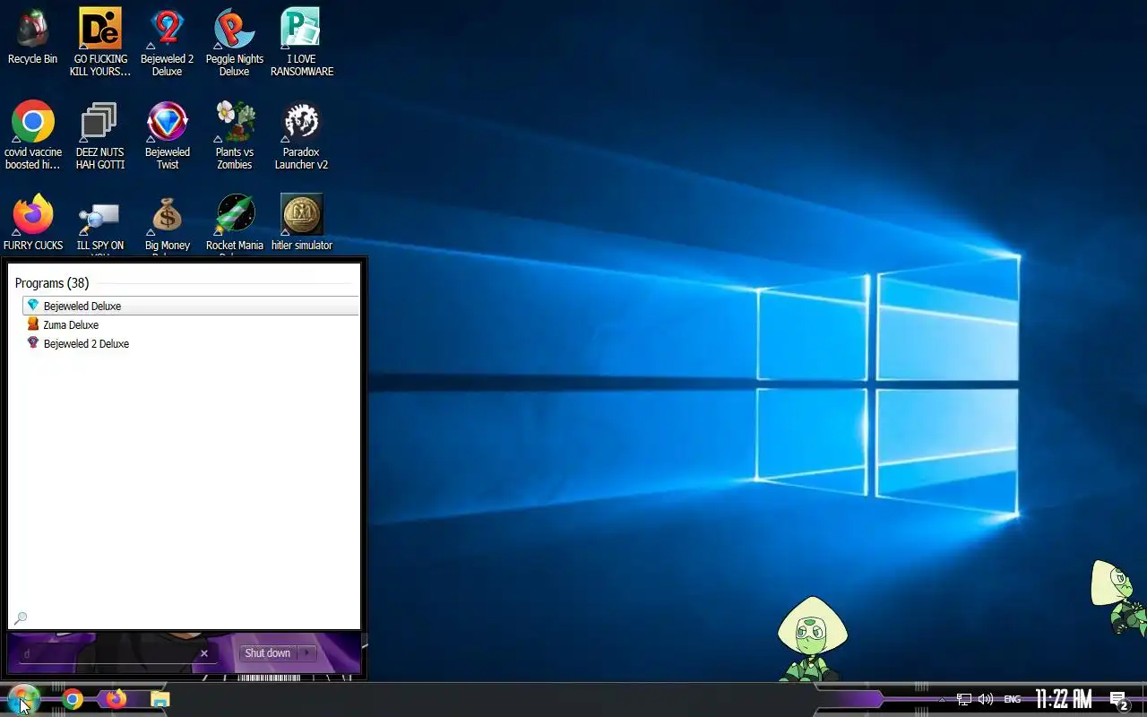This screenshot has width=1147, height=717.
Task: Clear the Start menu search text
Action: point(204,653)
